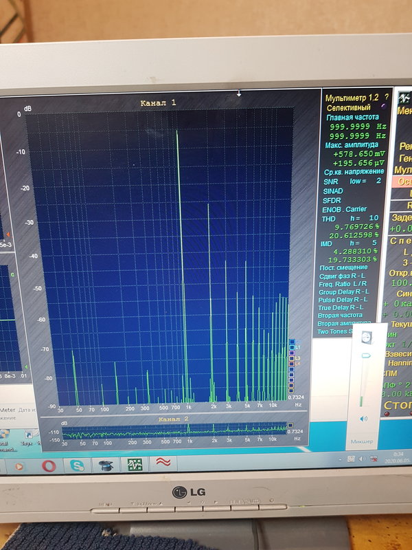
Task: Select Вторая частота measurement
Action: (x=340, y=316)
